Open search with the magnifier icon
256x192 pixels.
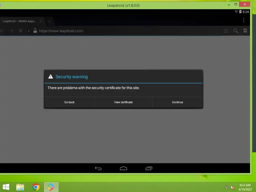tap(235, 31)
